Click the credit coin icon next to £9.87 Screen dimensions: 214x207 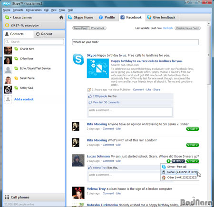coord(7,25)
